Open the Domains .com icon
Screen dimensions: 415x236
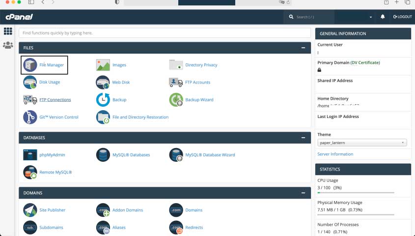point(176,210)
